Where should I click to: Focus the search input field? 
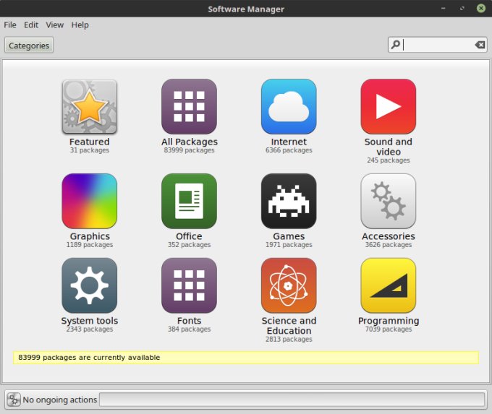438,45
